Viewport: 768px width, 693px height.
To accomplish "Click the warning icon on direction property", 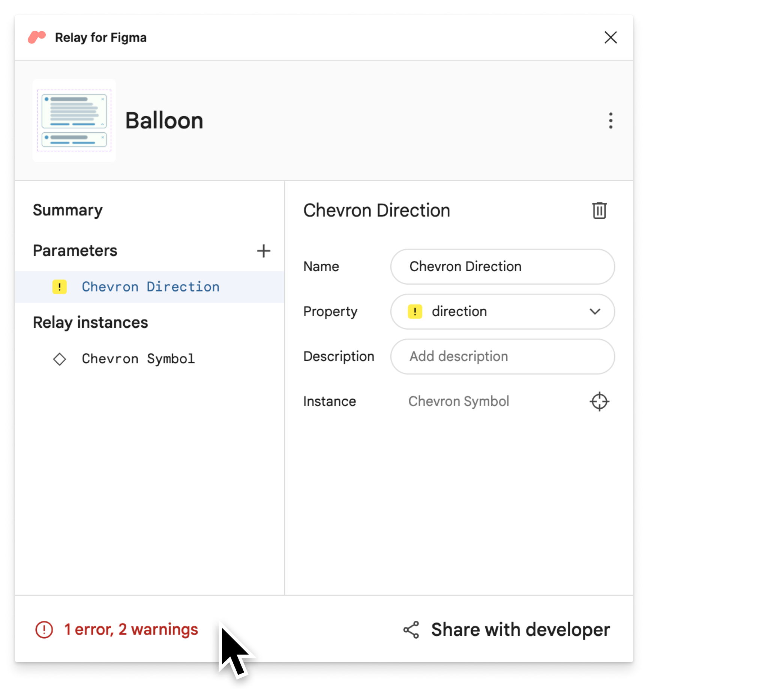I will coord(415,311).
